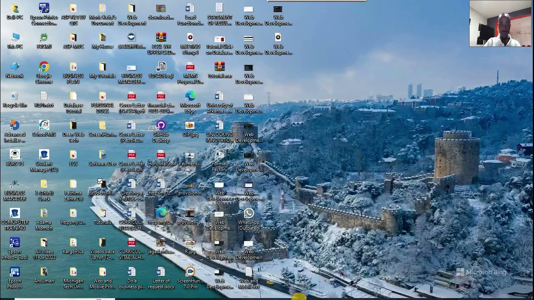Open Student Manager (SL) icon
The height and width of the screenshot is (300, 534).
click(x=44, y=161)
